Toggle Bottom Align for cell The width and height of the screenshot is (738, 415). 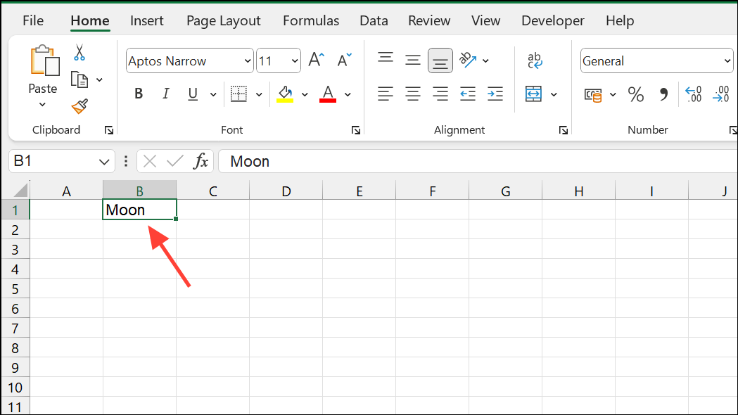(x=440, y=61)
